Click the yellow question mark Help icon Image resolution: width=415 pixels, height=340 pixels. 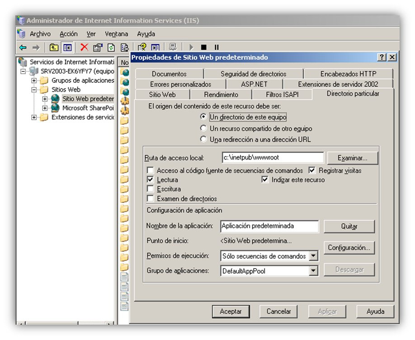[142, 47]
